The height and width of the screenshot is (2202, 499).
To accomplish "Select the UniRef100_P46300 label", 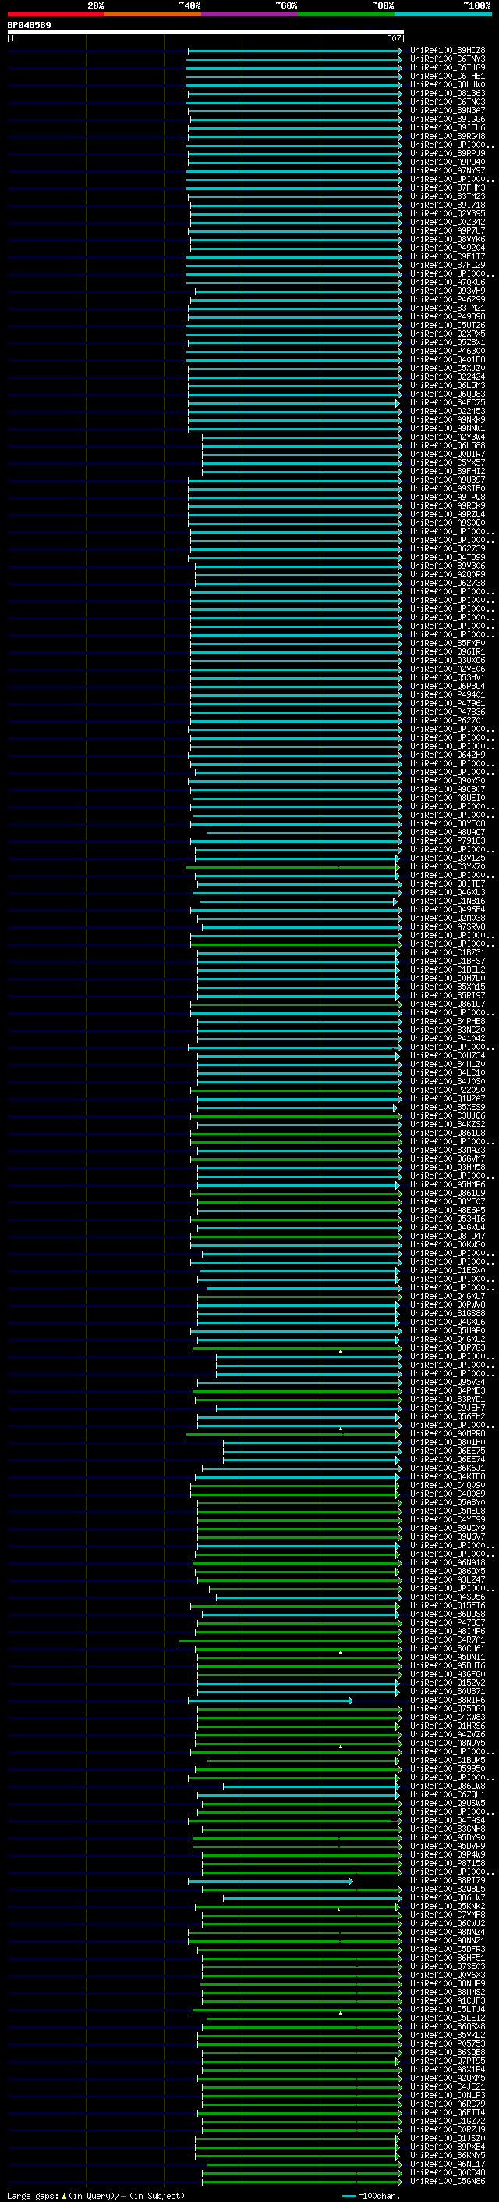I will (x=448, y=352).
